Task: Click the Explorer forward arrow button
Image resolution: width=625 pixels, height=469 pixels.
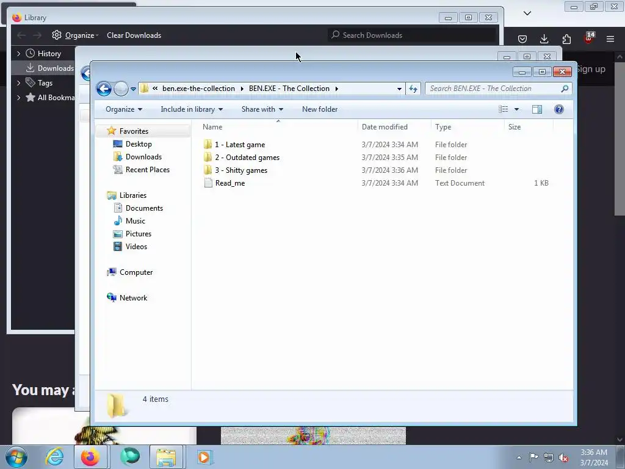Action: coord(121,89)
